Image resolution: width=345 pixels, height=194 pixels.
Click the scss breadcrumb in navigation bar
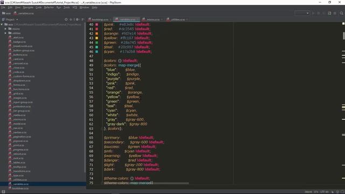point(6,13)
